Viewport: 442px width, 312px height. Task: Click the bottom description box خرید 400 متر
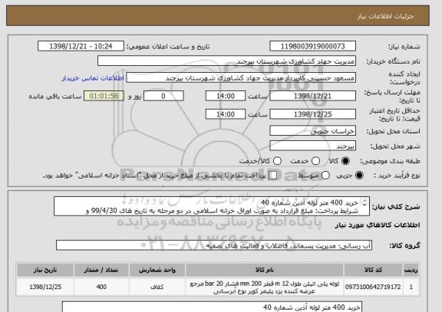[212, 307]
